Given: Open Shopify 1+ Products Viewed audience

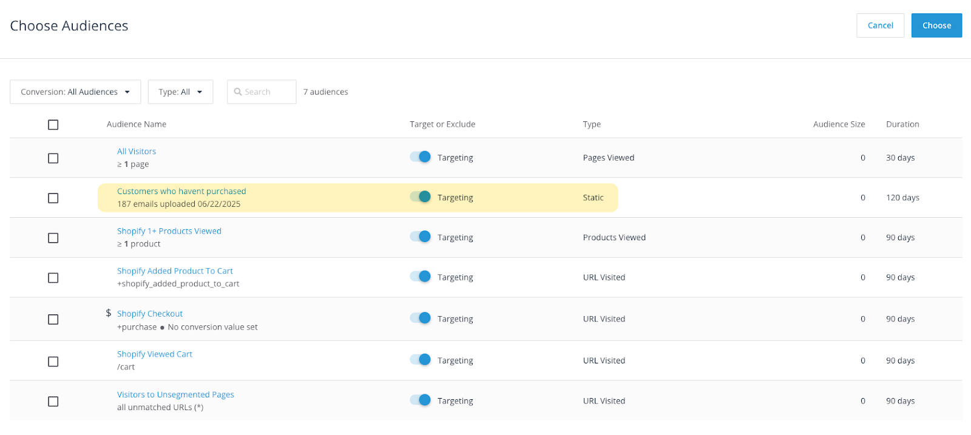Looking at the screenshot, I should coord(169,231).
